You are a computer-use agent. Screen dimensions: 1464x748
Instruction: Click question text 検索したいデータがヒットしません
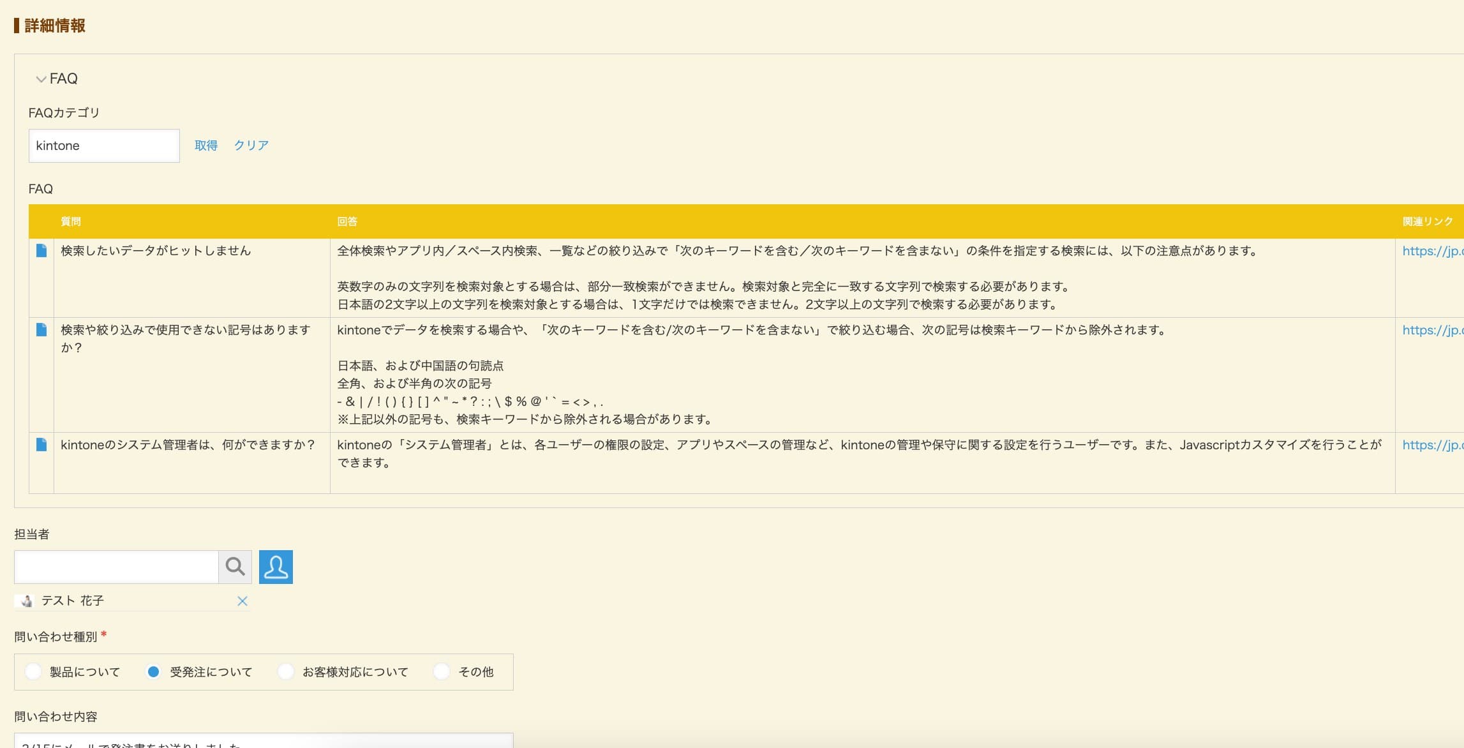[156, 251]
